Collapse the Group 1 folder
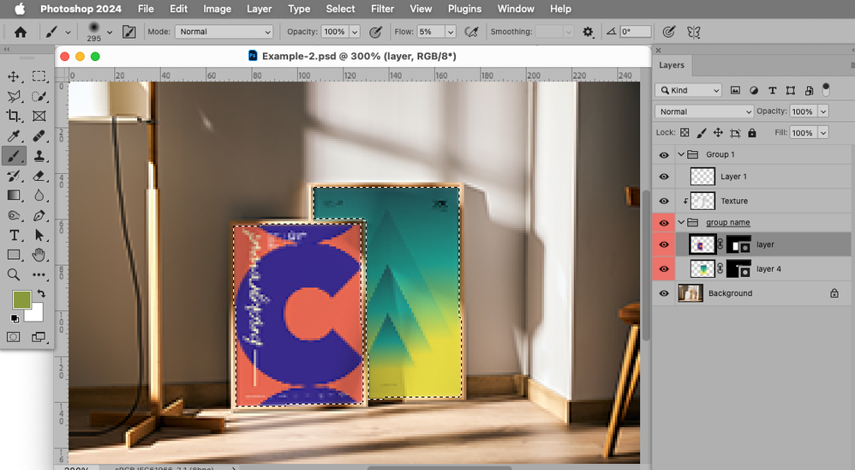The height and width of the screenshot is (470, 855). tap(681, 154)
